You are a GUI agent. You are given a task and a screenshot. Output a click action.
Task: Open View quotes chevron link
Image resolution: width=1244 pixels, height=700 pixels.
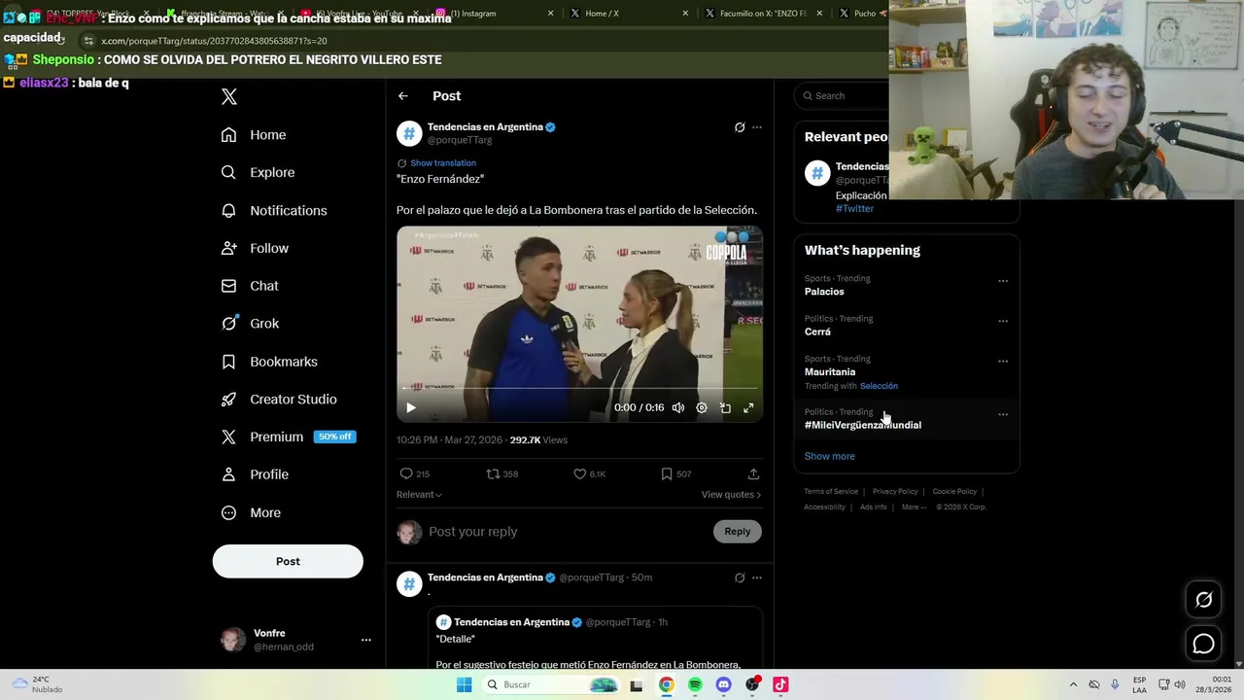[731, 495]
